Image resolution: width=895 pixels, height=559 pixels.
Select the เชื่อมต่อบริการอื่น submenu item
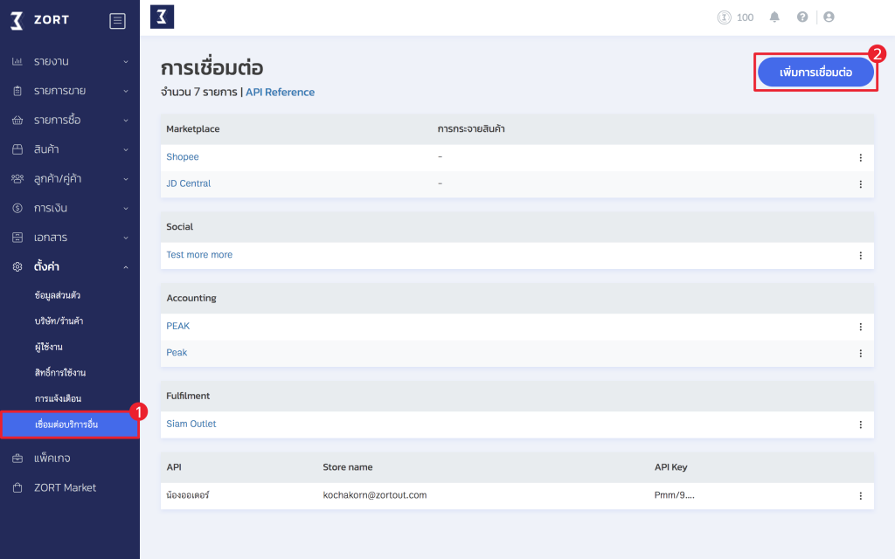70,424
